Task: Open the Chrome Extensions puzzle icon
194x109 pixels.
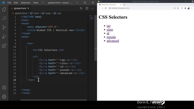Action: 185,8
